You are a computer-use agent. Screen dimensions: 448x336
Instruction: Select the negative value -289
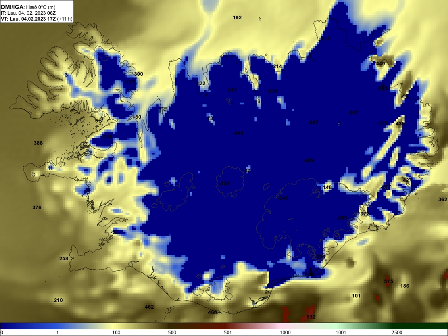[309, 160]
